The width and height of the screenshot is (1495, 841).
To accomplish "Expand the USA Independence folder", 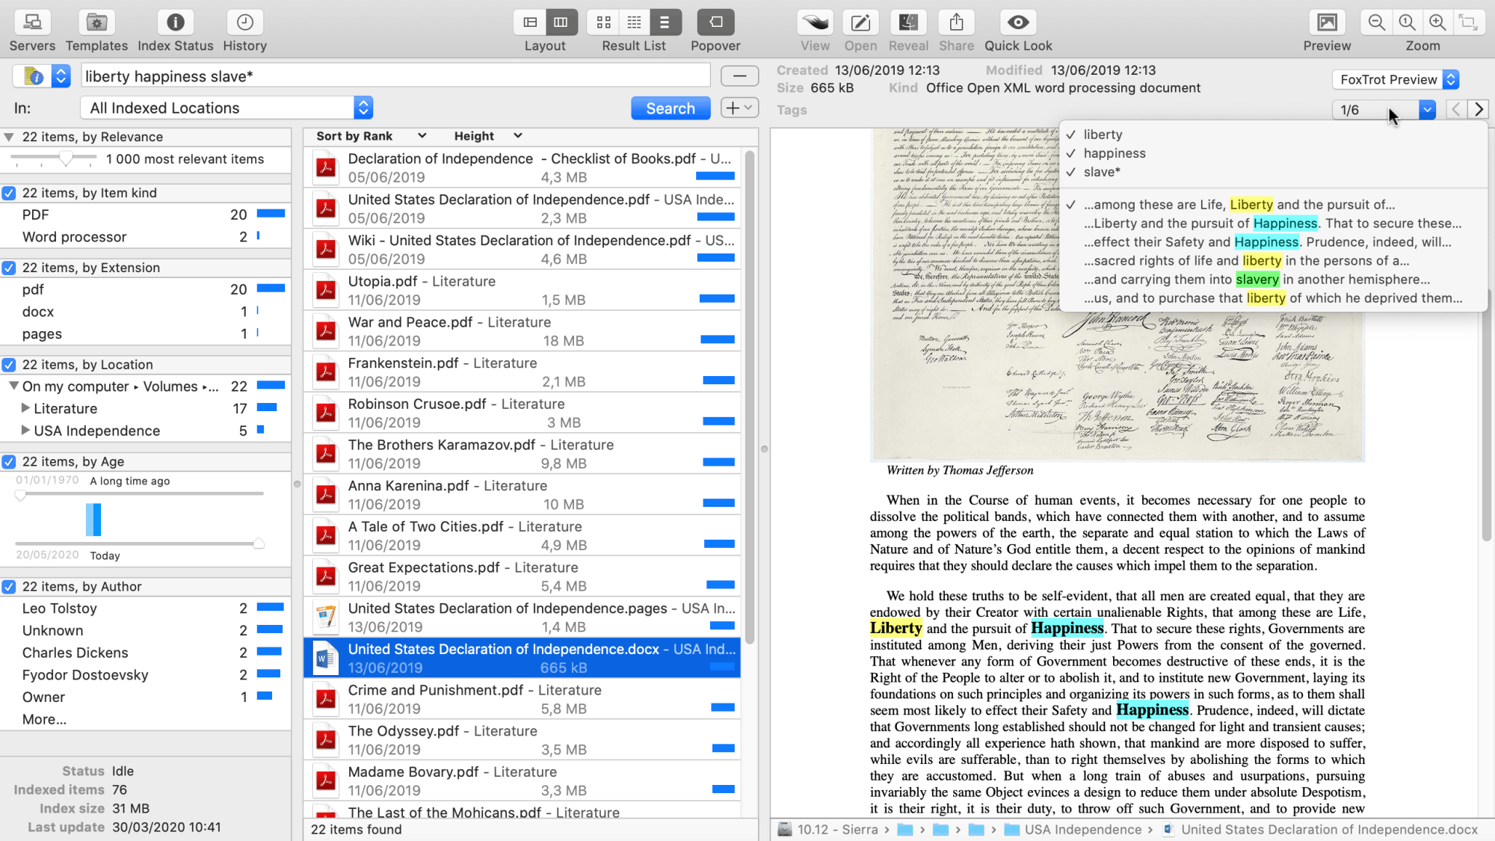I will tap(25, 430).
